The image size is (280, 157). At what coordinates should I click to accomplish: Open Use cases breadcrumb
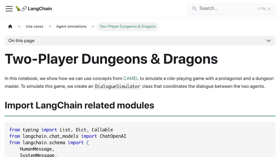(x=34, y=26)
